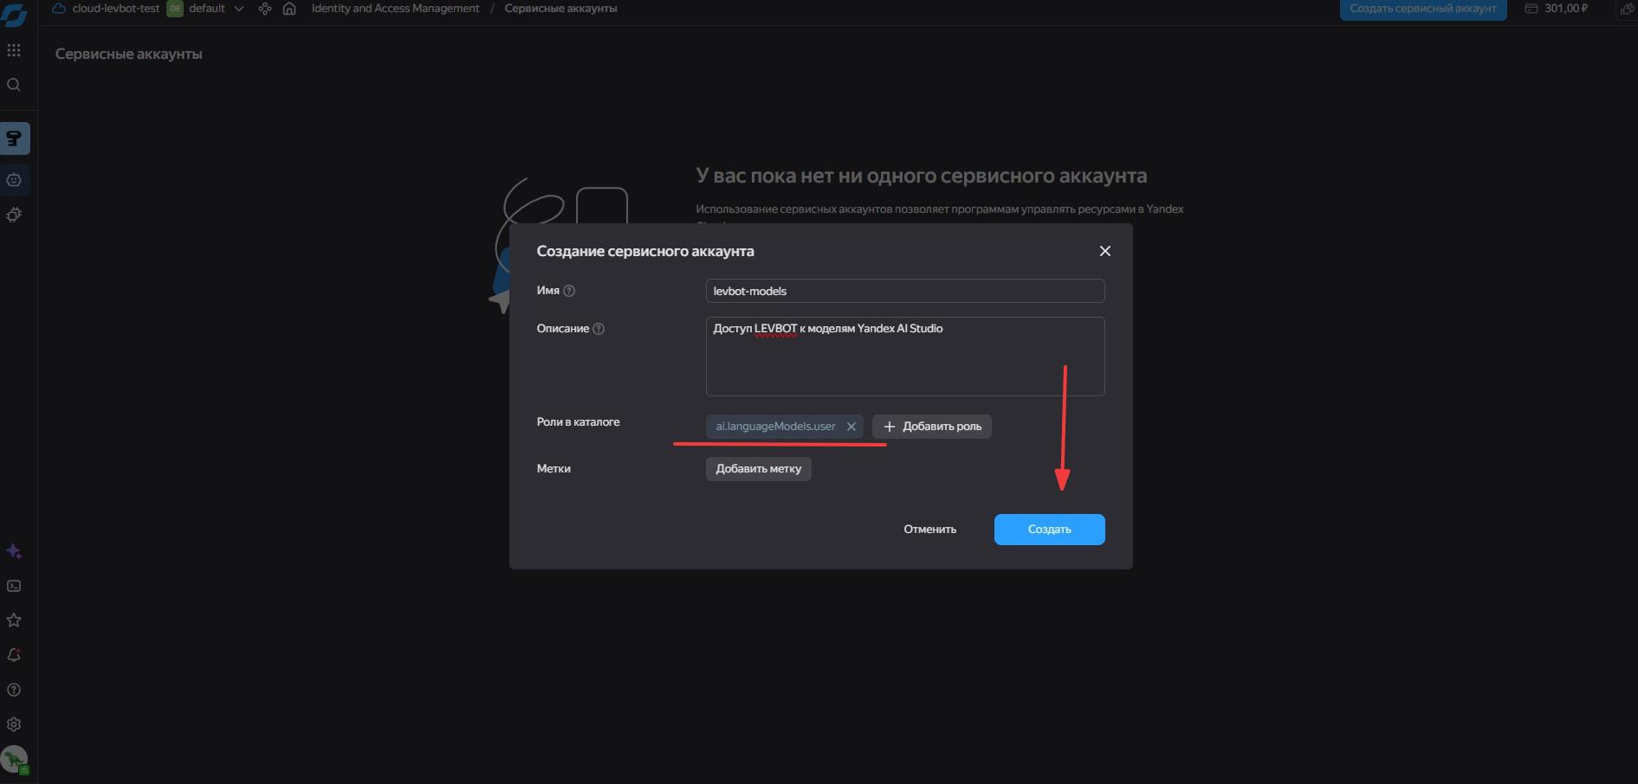Open the sparkle AI assistant icon

pos(14,551)
